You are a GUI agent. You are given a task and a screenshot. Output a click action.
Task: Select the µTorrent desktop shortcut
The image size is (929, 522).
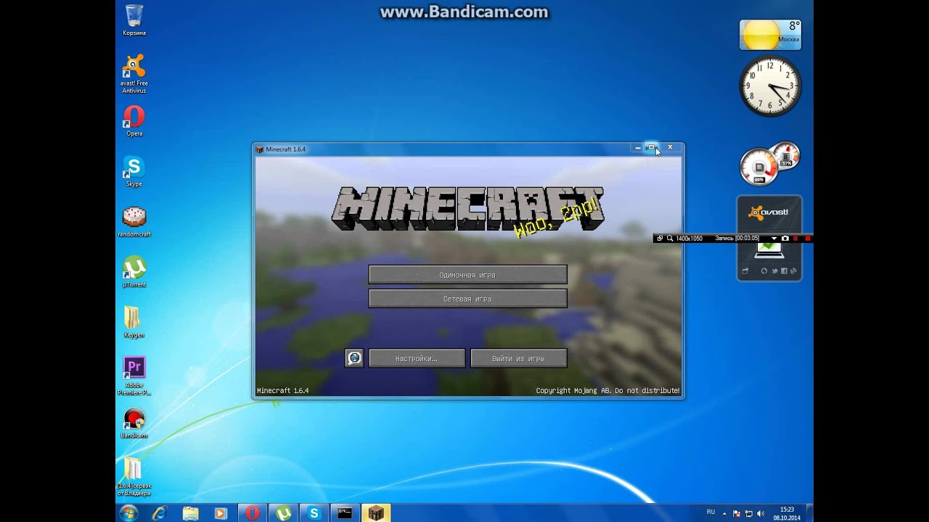[x=134, y=273]
